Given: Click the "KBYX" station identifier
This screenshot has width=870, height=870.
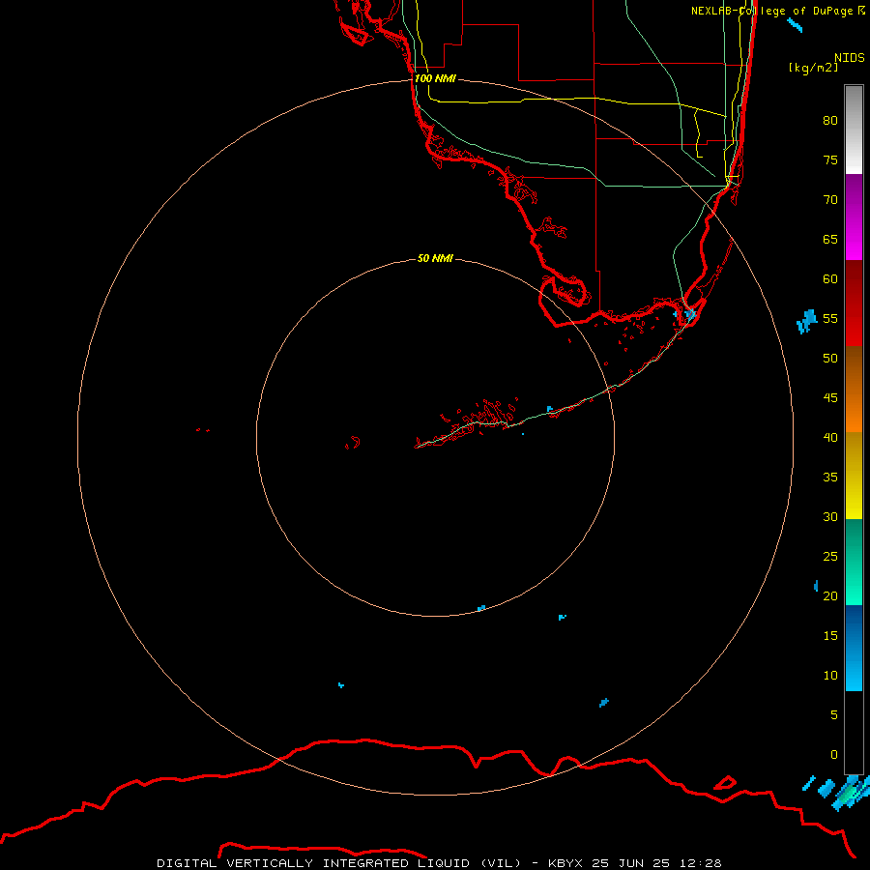Looking at the screenshot, I should tap(565, 863).
